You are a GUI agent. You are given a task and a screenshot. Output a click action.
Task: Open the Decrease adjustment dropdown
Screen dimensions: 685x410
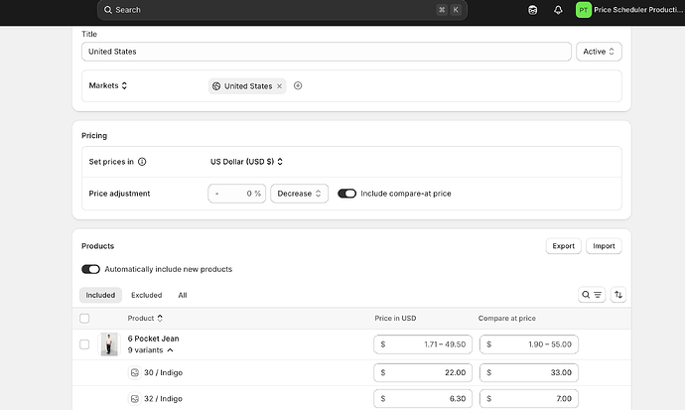coord(299,194)
